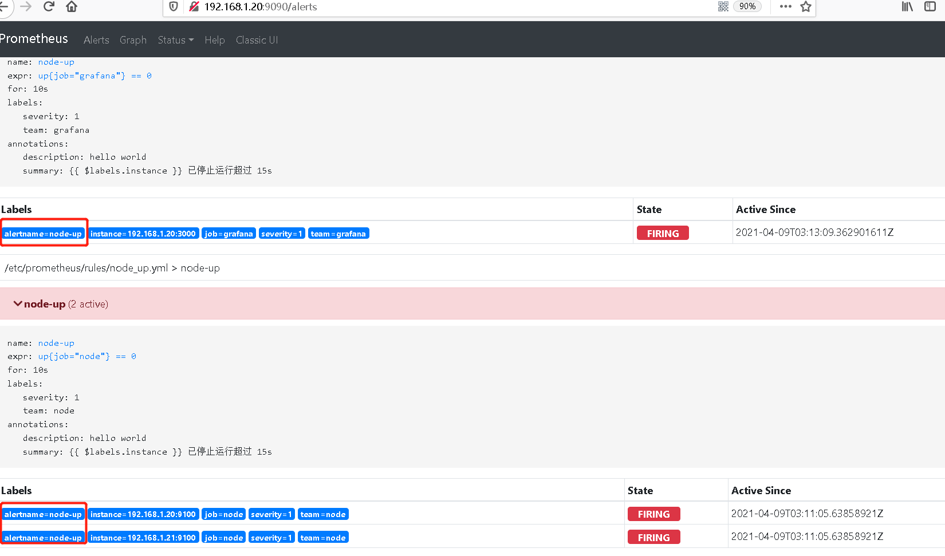Click the crossed-out lock security icon
945x556 pixels.
(194, 7)
